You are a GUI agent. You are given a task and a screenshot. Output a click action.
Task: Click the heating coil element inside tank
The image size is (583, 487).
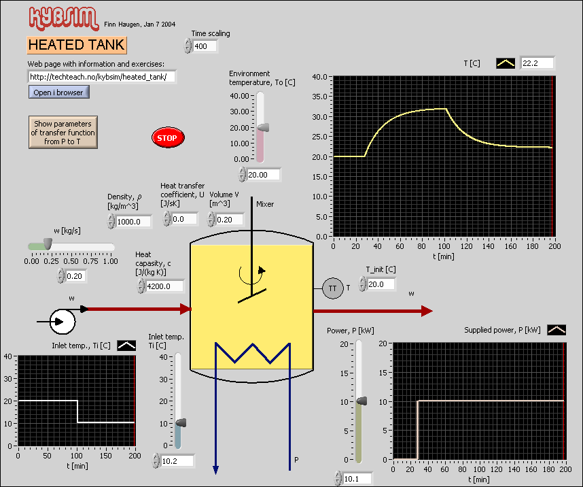[253, 352]
